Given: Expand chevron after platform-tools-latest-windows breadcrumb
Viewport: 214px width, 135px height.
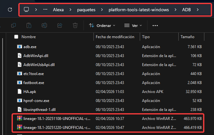Looking at the screenshot, I should [x=175, y=10].
